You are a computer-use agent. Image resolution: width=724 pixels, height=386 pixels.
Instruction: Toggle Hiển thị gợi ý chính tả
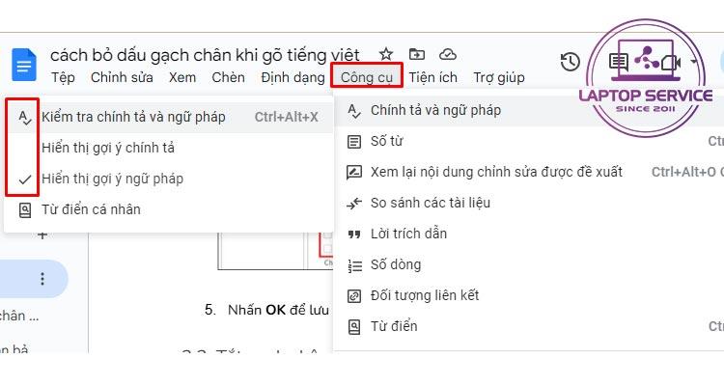tap(108, 148)
